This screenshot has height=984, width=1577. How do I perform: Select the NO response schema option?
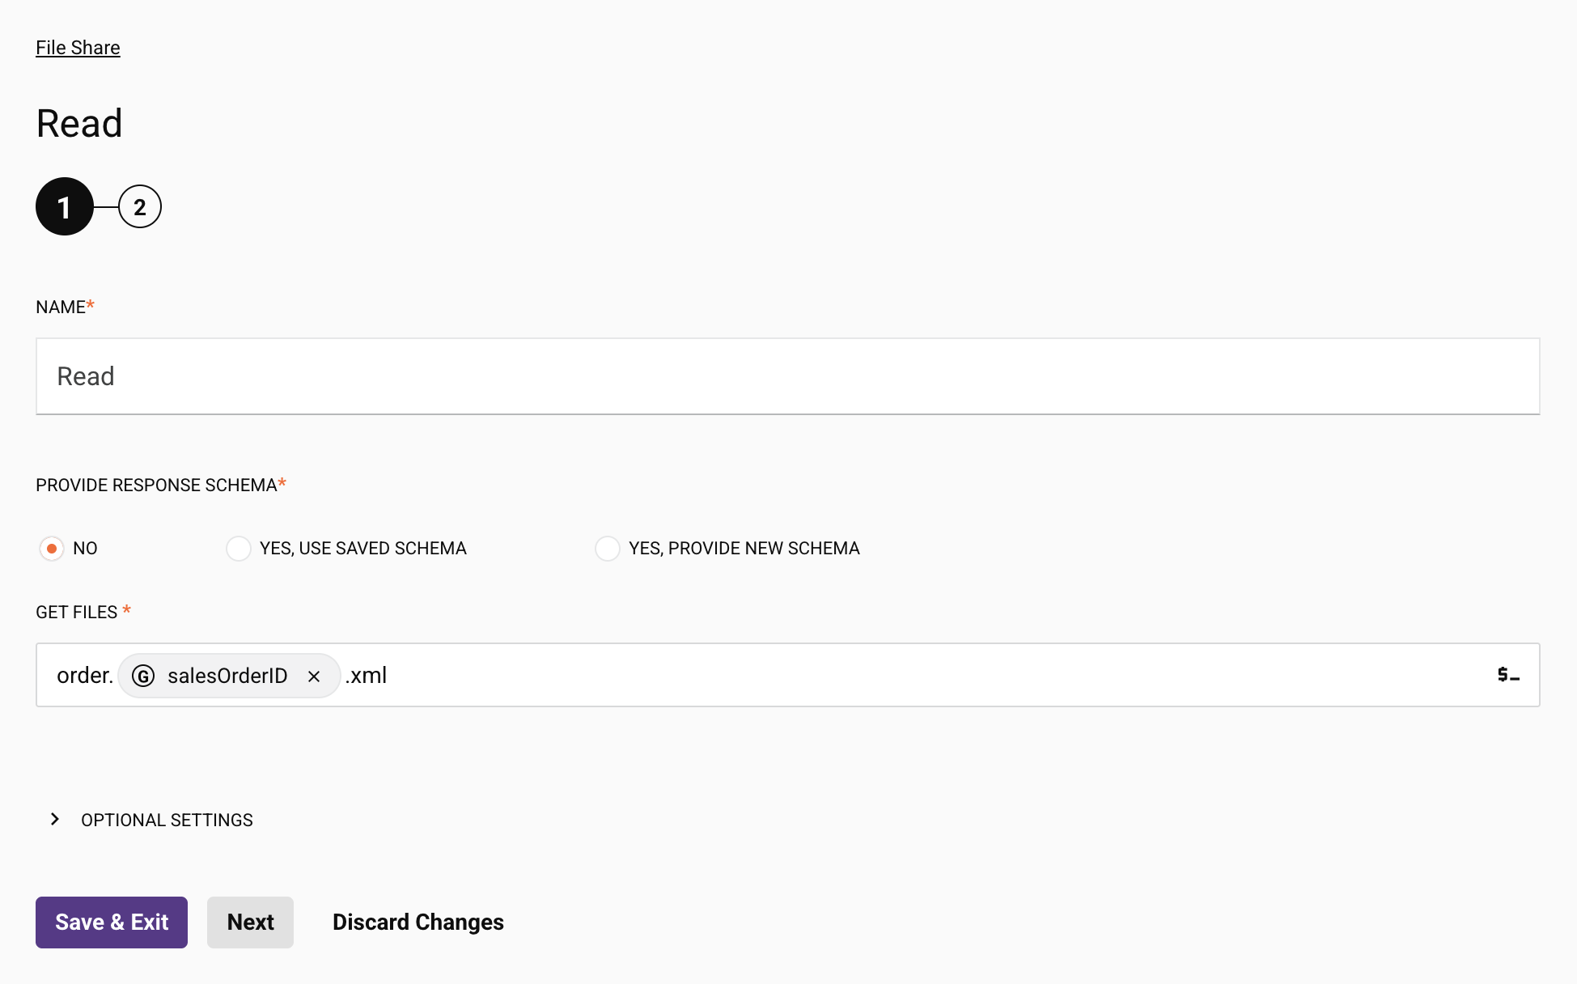coord(52,548)
